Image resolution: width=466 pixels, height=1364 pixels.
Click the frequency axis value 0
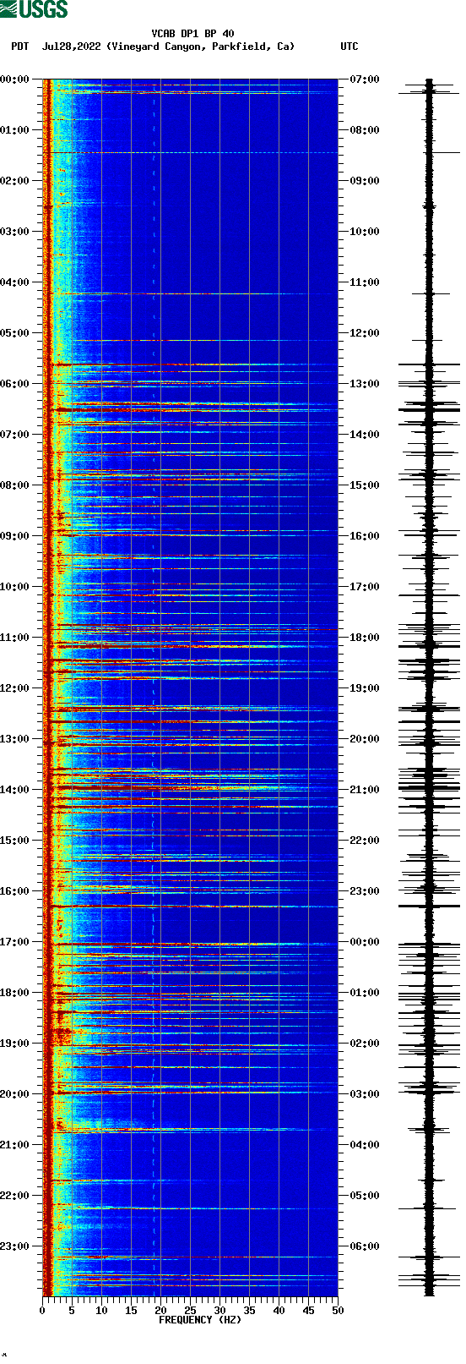pos(42,1311)
